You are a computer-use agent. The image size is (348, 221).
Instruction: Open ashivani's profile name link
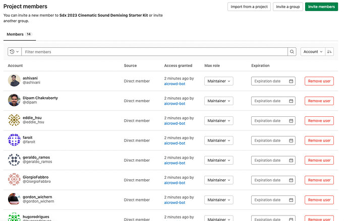pos(30,78)
